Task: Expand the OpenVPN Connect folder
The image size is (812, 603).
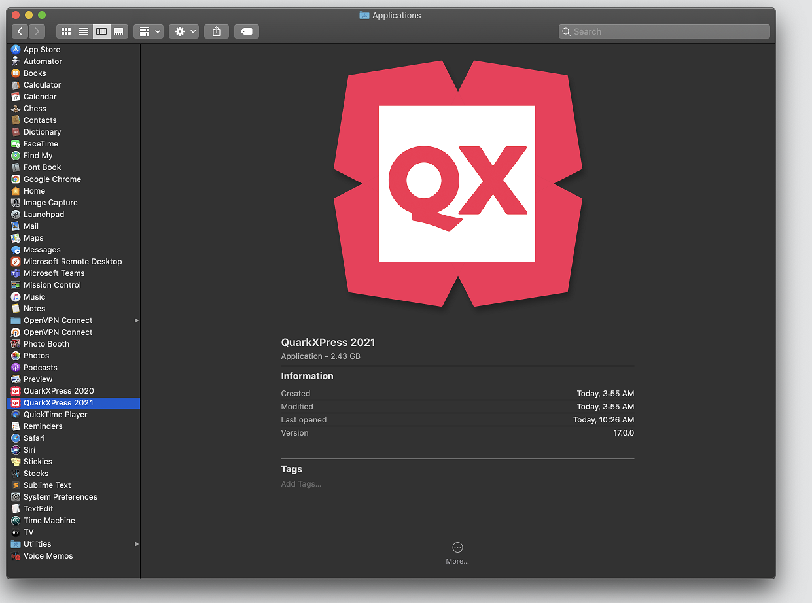Action: pos(136,320)
